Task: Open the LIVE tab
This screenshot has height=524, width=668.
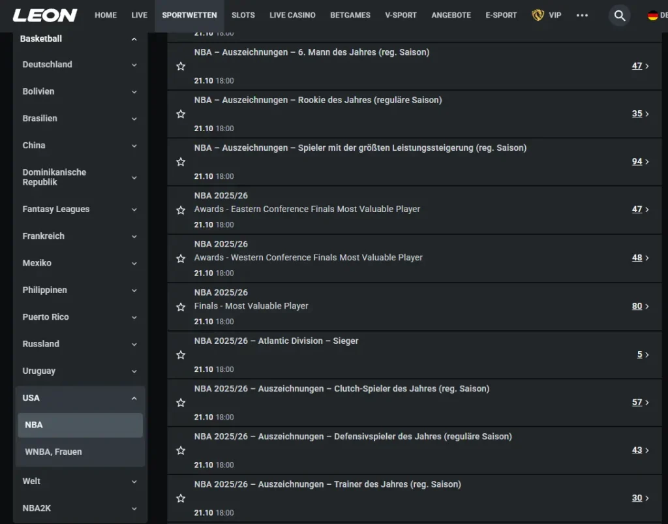Action: [x=140, y=16]
